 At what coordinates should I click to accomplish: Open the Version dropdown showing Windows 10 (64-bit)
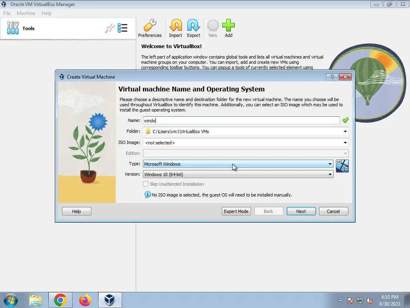click(x=238, y=174)
